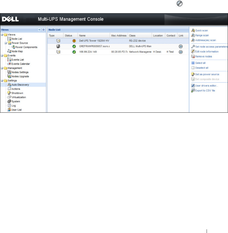228x233 pixels.
Task: Select the 166.99.224.149 node name
Action: (88, 52)
